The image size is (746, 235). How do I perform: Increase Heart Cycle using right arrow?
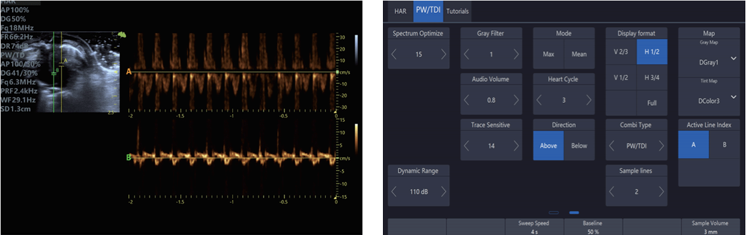tap(589, 100)
